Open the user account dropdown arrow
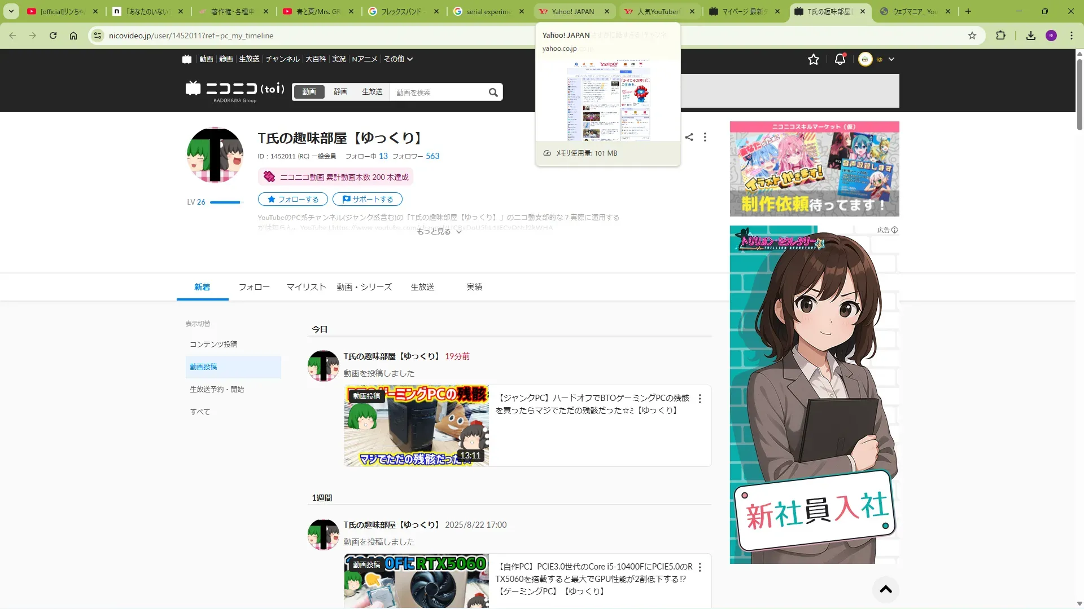 pyautogui.click(x=891, y=59)
